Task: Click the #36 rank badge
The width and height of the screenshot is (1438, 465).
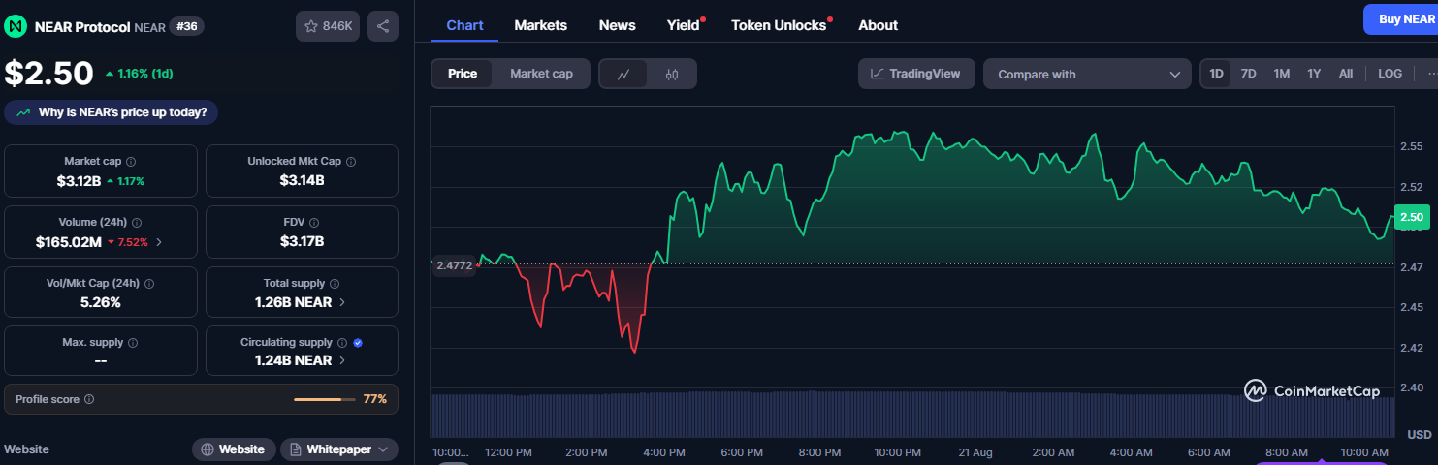Action: point(186,26)
